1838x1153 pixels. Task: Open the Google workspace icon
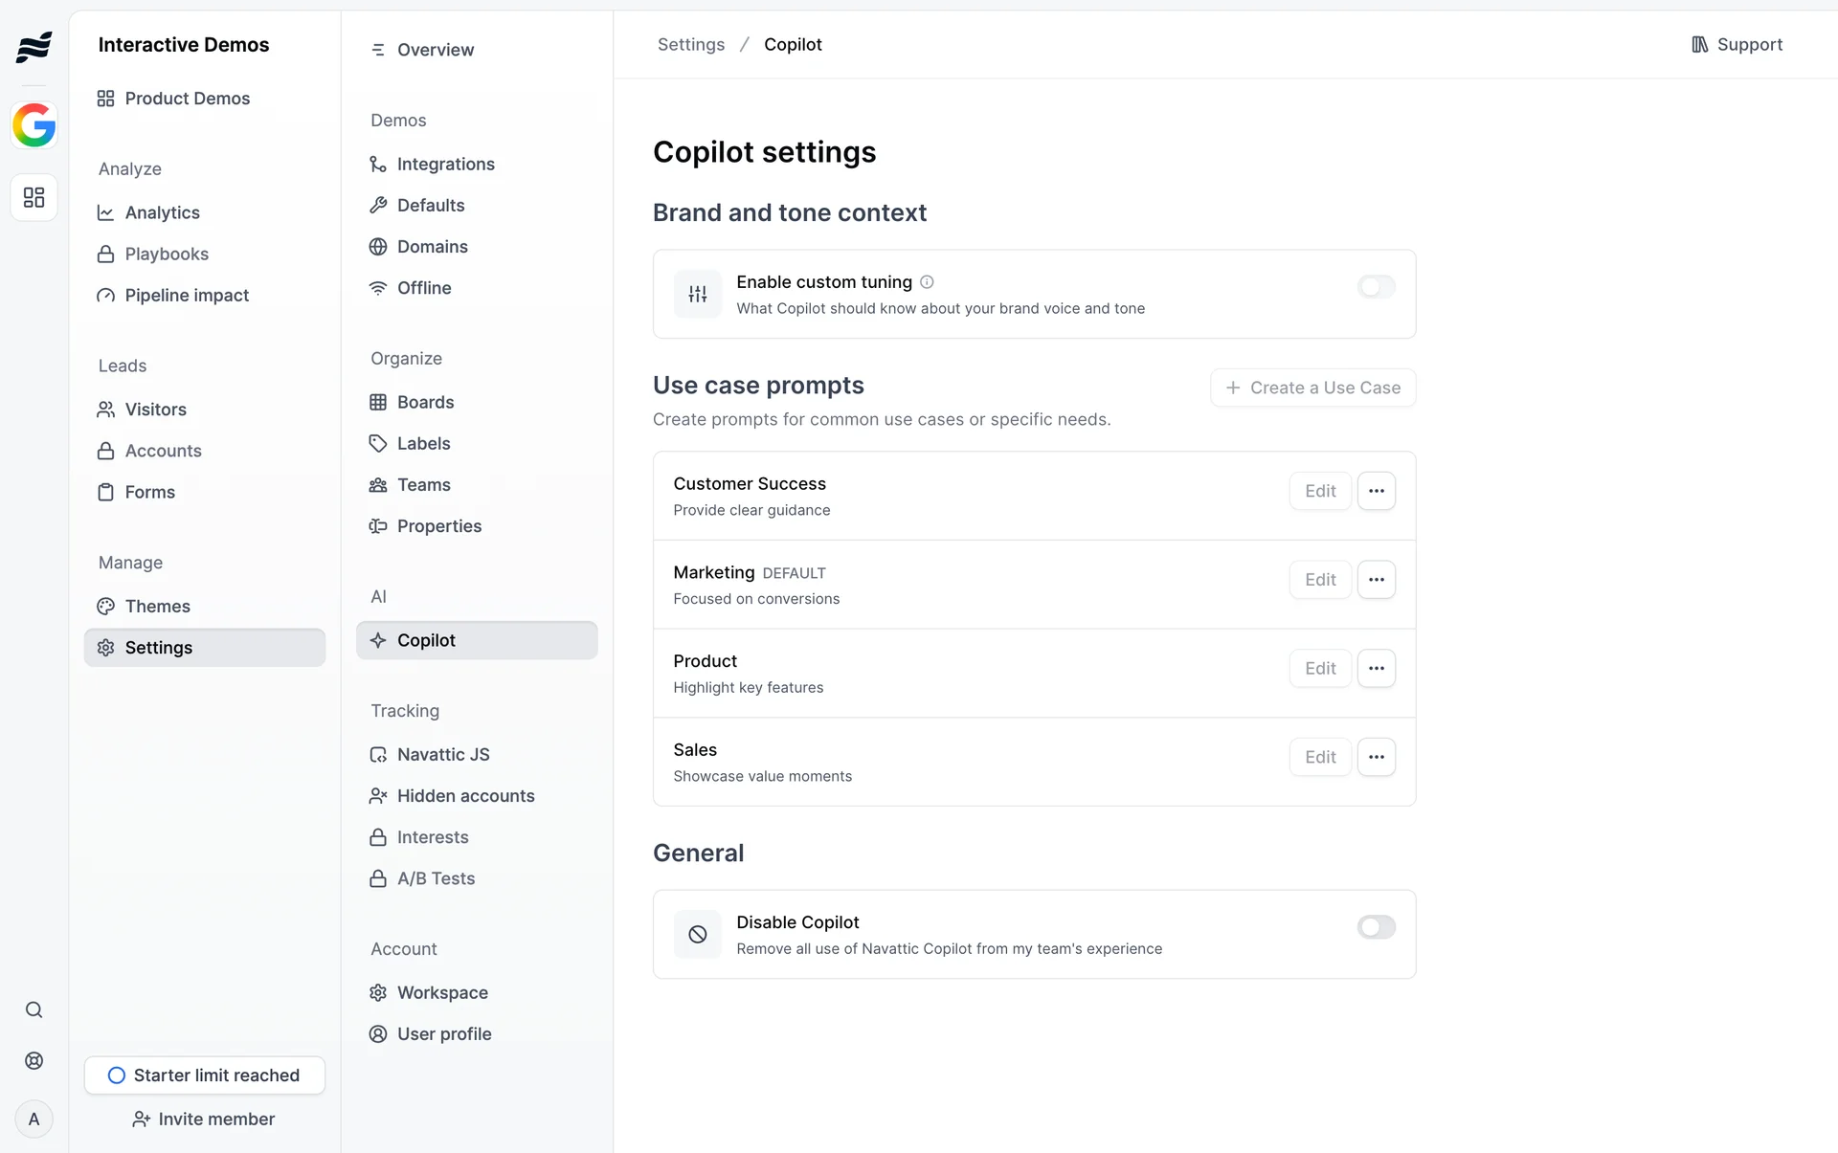(x=34, y=125)
